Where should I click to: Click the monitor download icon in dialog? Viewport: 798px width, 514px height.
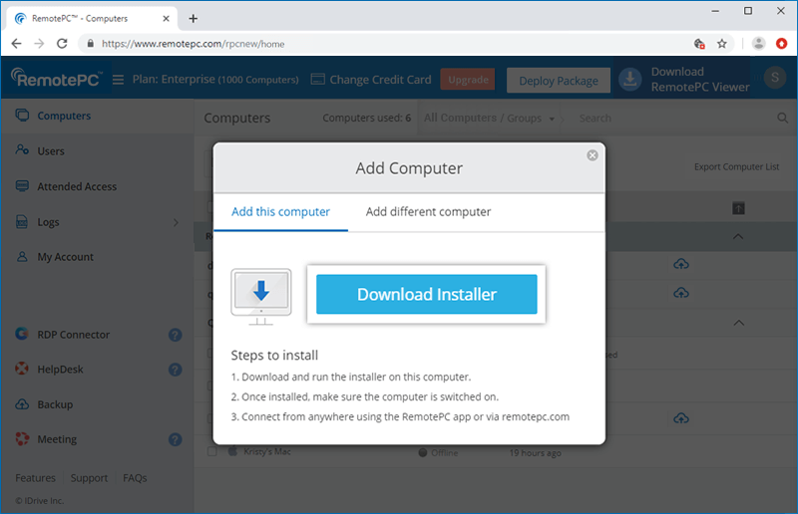click(x=261, y=297)
